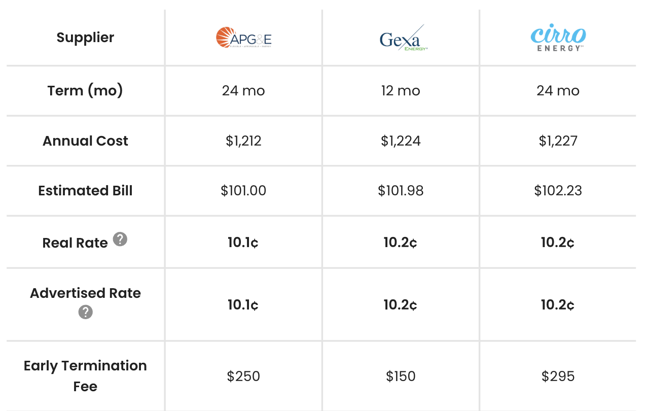Click the $1,227 annual cost for Cirro
The width and height of the screenshot is (646, 411).
click(x=558, y=141)
